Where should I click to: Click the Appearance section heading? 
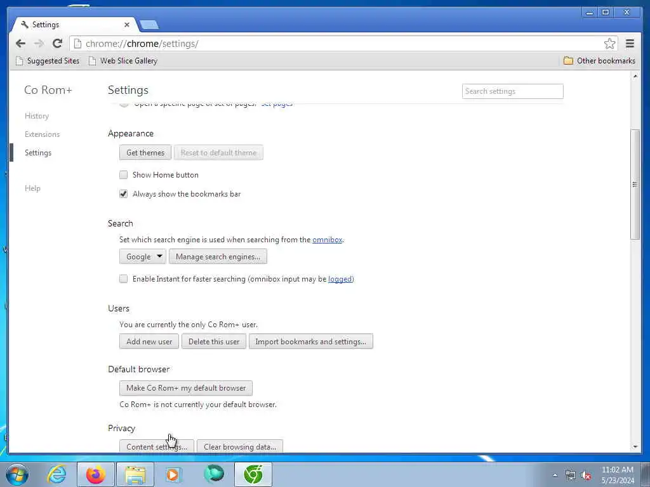pyautogui.click(x=131, y=133)
